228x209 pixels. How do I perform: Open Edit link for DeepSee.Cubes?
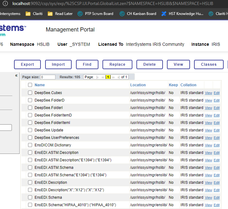coord(216,93)
